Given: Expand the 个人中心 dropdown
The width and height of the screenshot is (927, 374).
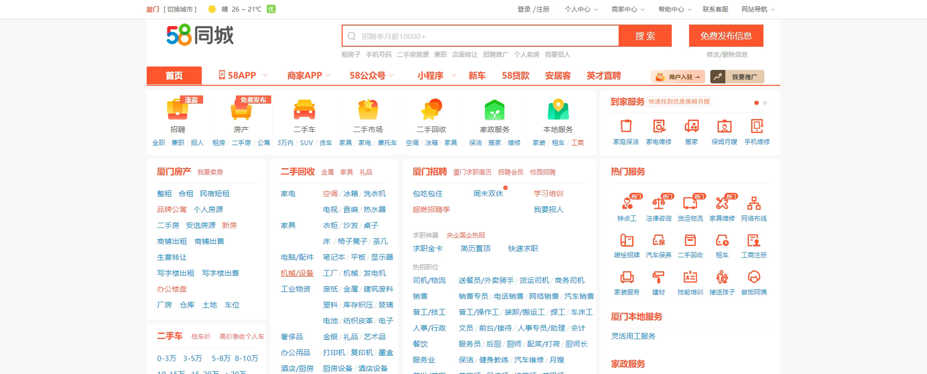Looking at the screenshot, I should coord(581,9).
